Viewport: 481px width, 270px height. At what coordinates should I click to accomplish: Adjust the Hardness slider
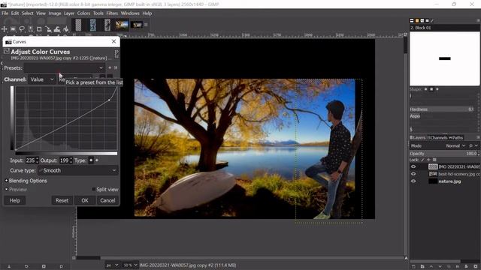(x=442, y=109)
